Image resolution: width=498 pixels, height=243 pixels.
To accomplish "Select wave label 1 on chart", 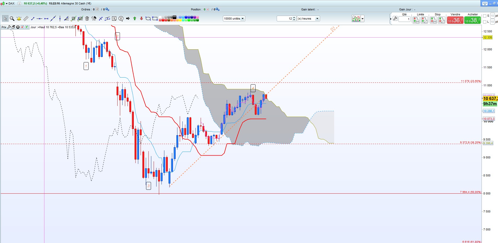I will (86, 66).
